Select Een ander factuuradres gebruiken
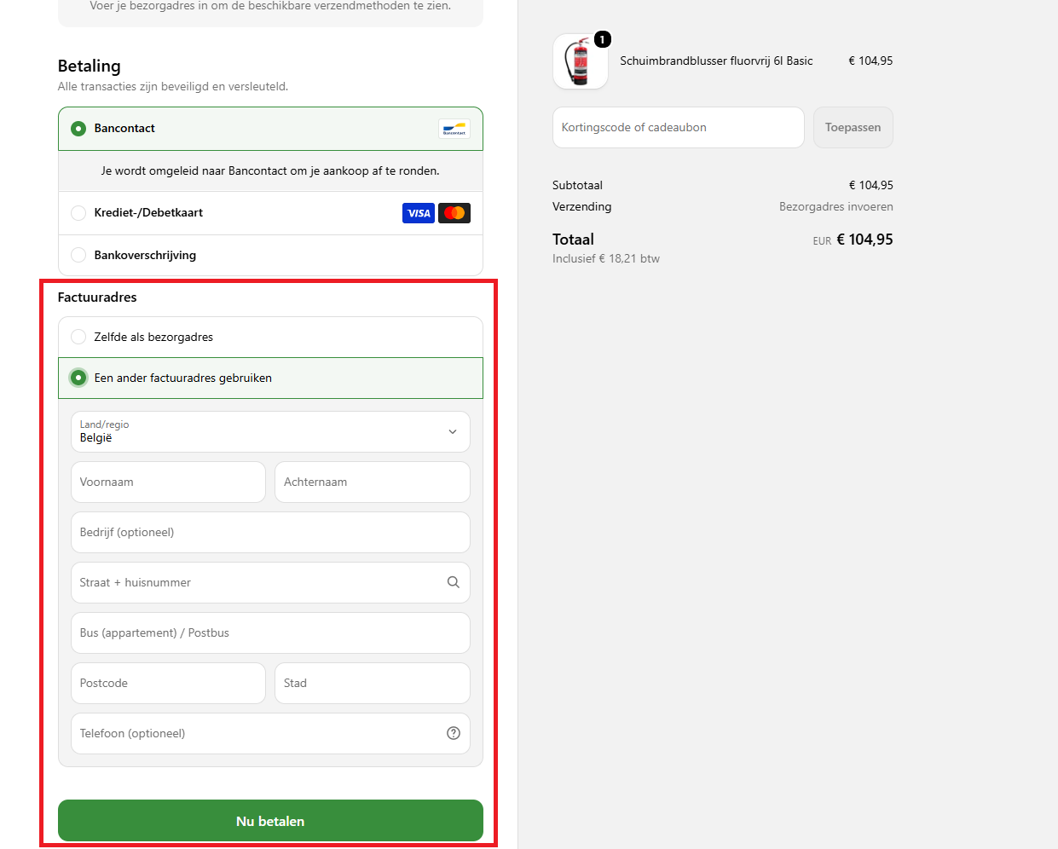This screenshot has height=849, width=1058. click(270, 378)
